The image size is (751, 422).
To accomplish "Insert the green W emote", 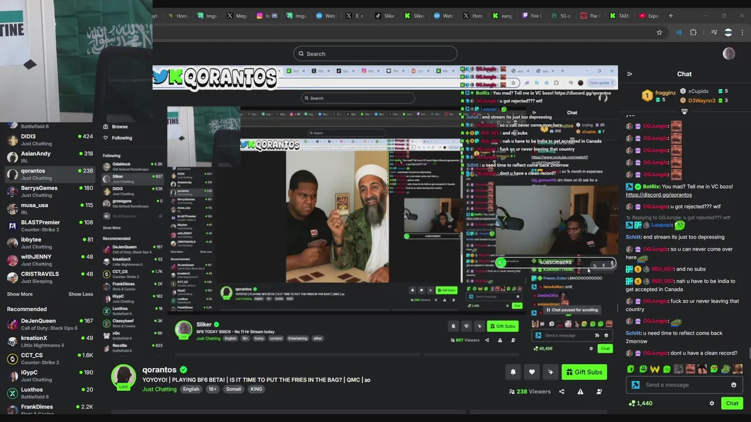I will point(655,369).
